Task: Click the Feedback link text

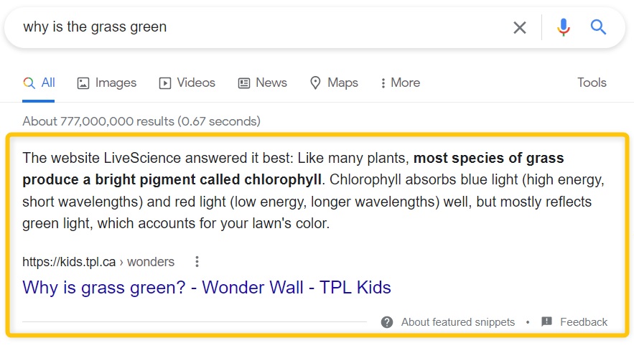Action: (x=583, y=322)
